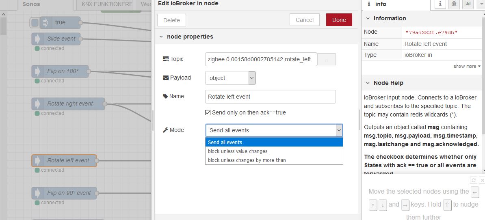Click the ioBroker in type value
The image size is (485, 220).
coord(418,55)
